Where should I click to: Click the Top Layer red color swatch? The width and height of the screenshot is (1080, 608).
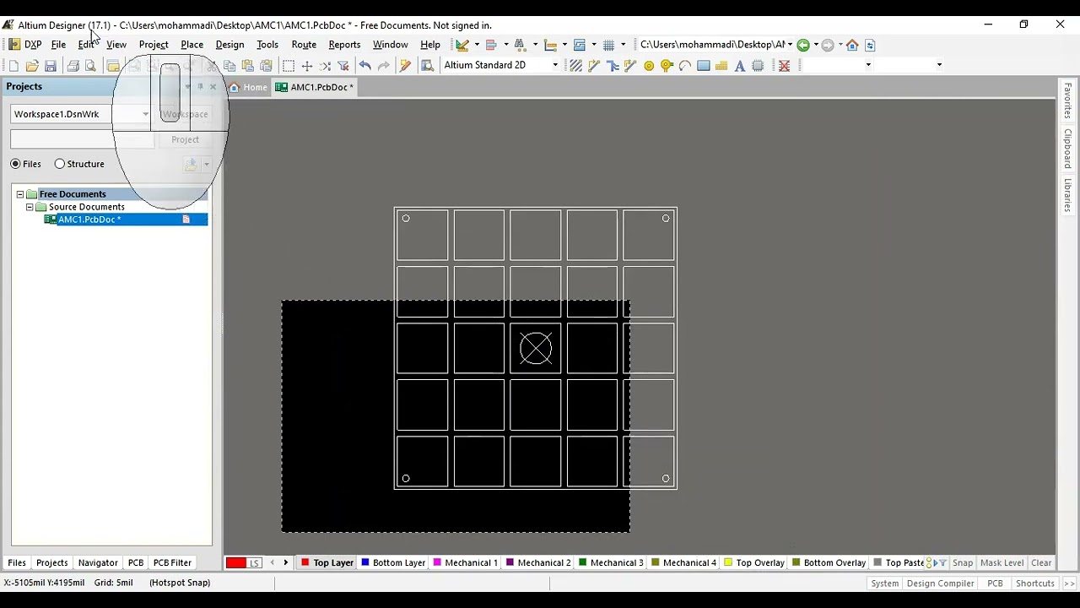(x=305, y=562)
